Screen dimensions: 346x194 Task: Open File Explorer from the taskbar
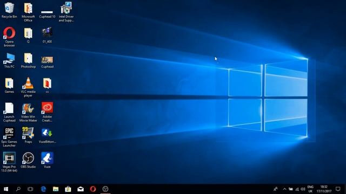click(x=56, y=189)
